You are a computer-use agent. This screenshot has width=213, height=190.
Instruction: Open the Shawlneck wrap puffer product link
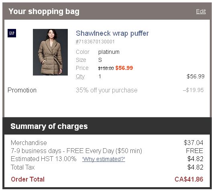coord(112,33)
